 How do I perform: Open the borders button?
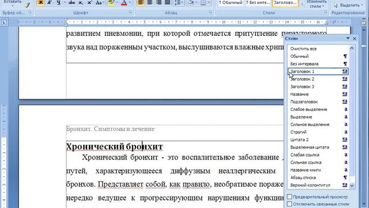point(204,2)
